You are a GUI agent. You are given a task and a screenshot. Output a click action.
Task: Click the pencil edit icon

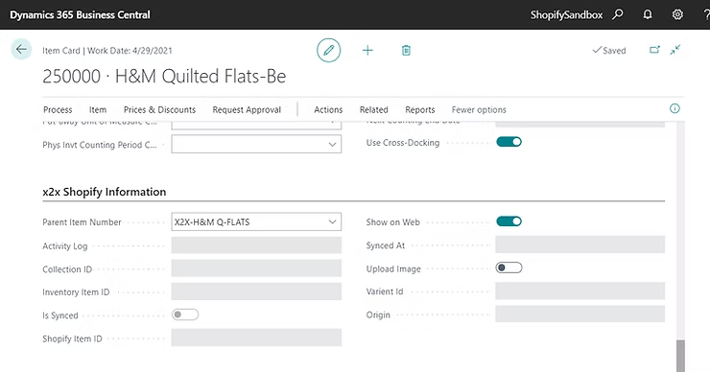coord(329,50)
